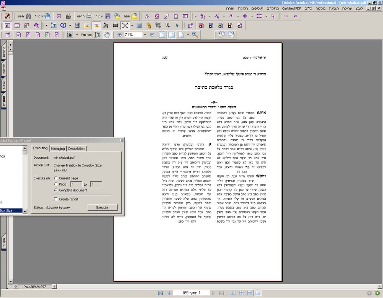
Task: Select the Snapshot camera tool
Action: click(70, 35)
